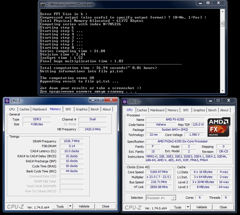Click Core Voltage value 1.596 V
This screenshot has width=240, height=215.
click(x=195, y=135)
